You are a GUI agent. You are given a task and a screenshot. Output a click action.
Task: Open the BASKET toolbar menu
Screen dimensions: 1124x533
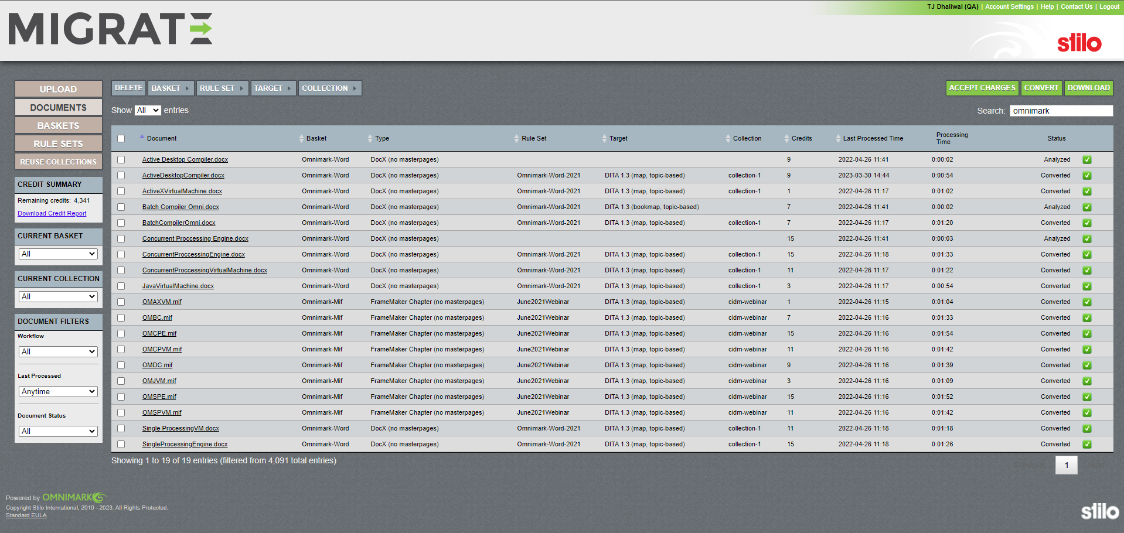(x=171, y=88)
